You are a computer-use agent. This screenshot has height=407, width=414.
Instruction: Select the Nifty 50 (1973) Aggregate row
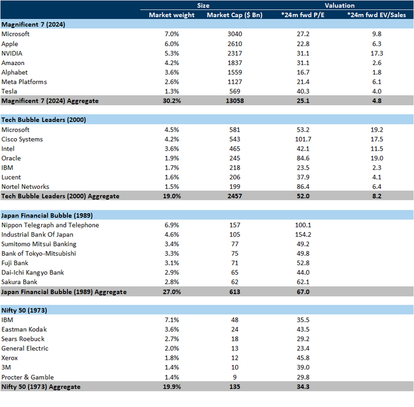(207, 387)
